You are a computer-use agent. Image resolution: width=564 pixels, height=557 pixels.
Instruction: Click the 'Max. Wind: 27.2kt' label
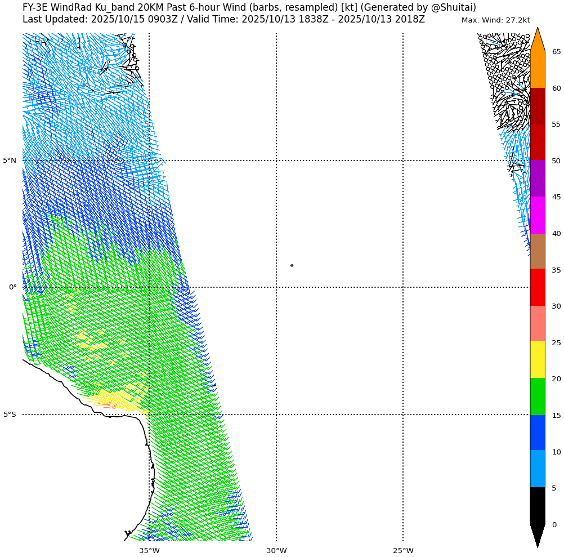[495, 20]
